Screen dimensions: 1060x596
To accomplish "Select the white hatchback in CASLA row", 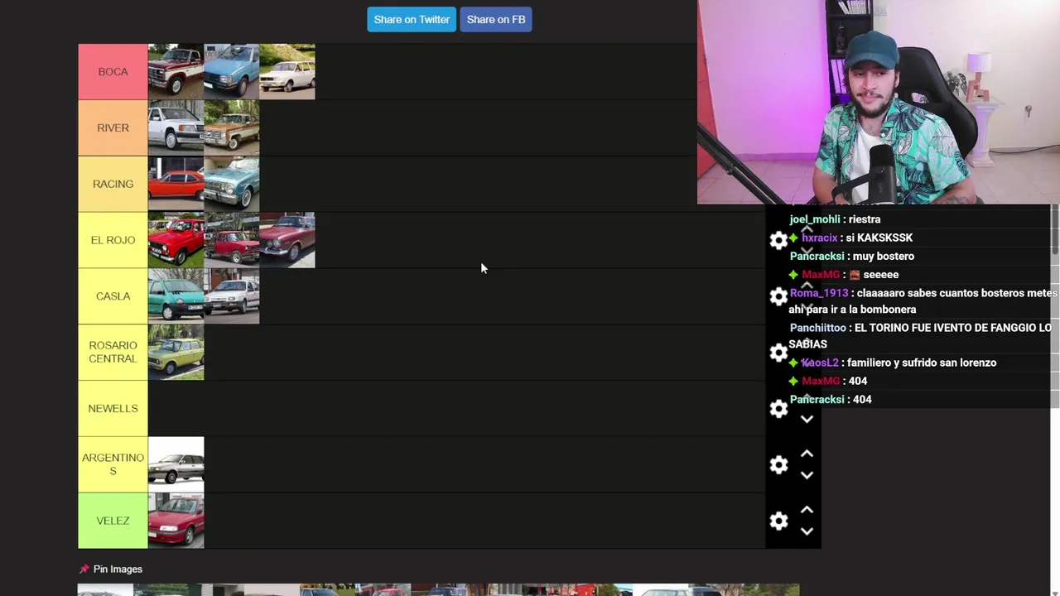I will pos(231,296).
